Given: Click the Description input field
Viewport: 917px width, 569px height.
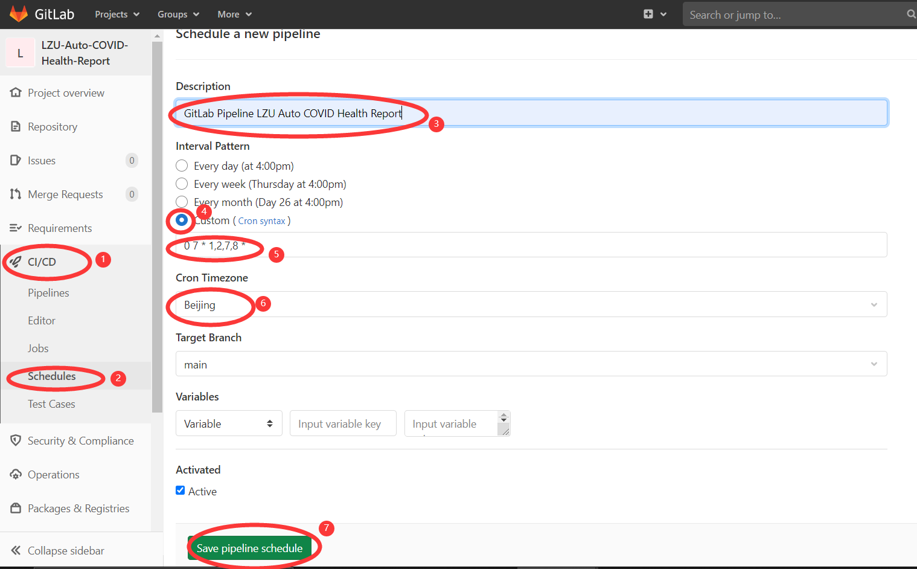Looking at the screenshot, I should point(531,113).
